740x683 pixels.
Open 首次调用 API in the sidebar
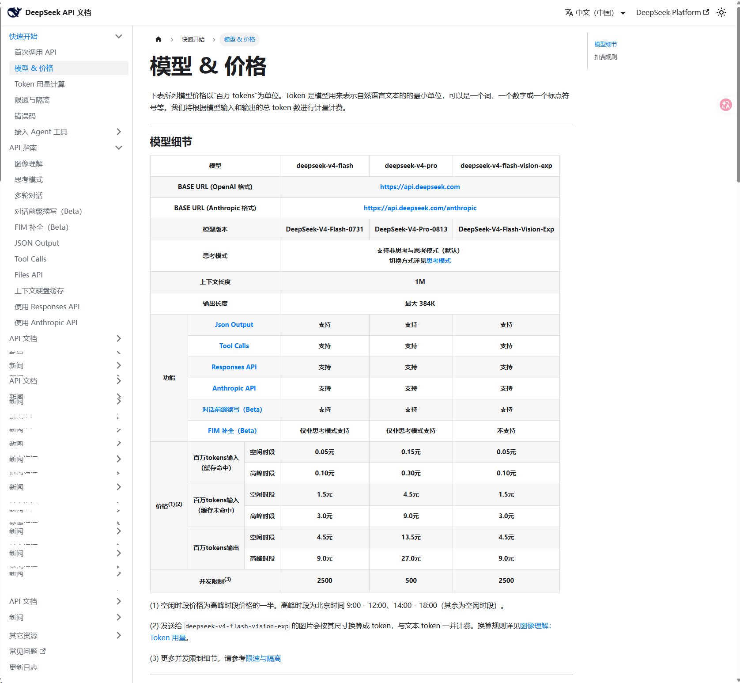(x=35, y=52)
